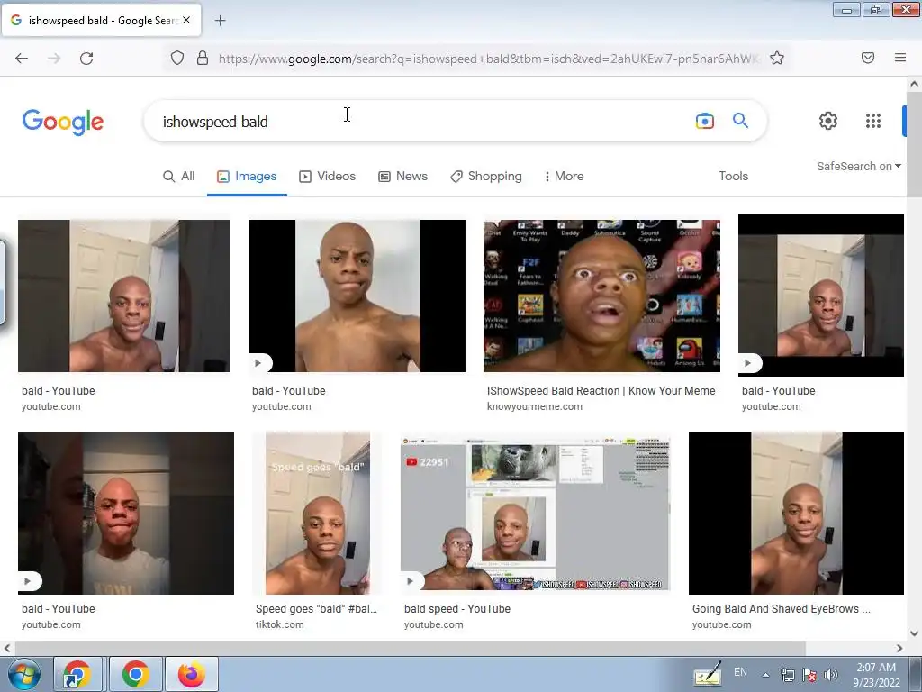Switch to Firefox in the taskbar

[192, 674]
